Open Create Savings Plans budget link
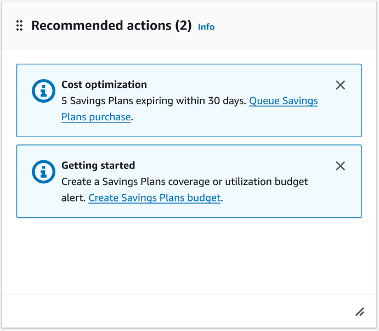The image size is (379, 331). (155, 198)
